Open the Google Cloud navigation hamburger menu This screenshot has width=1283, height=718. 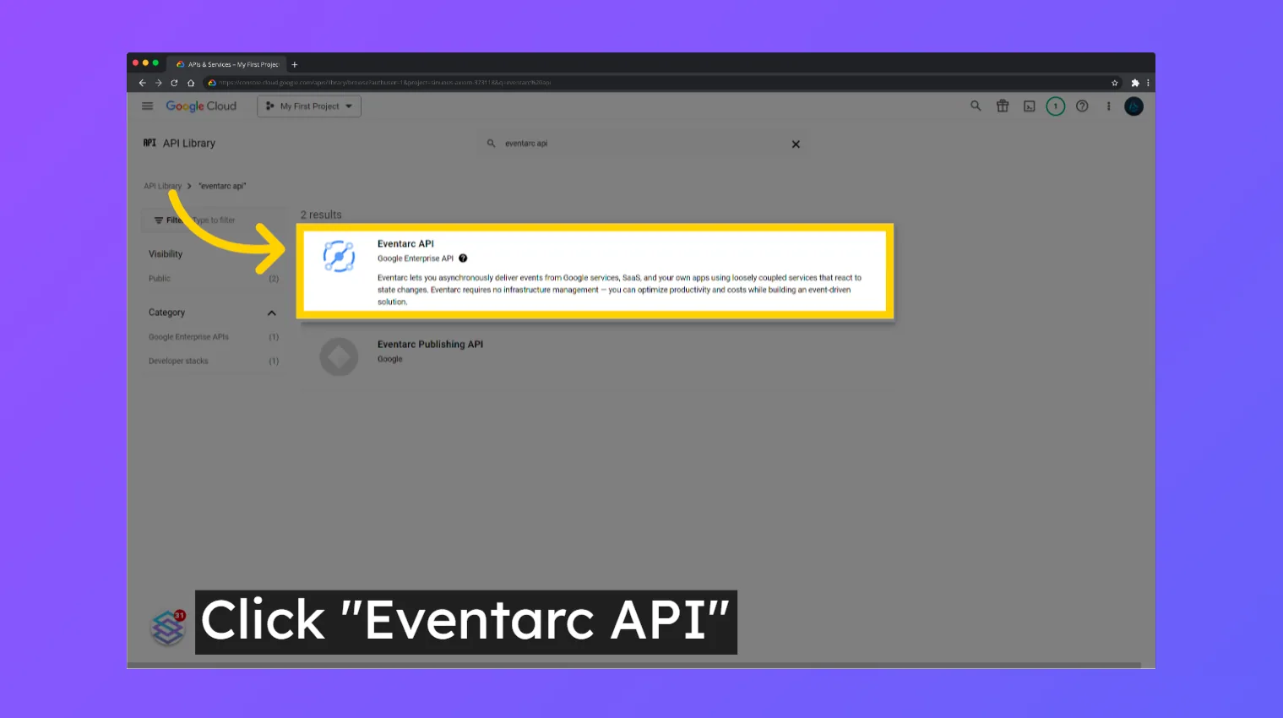pyautogui.click(x=147, y=106)
